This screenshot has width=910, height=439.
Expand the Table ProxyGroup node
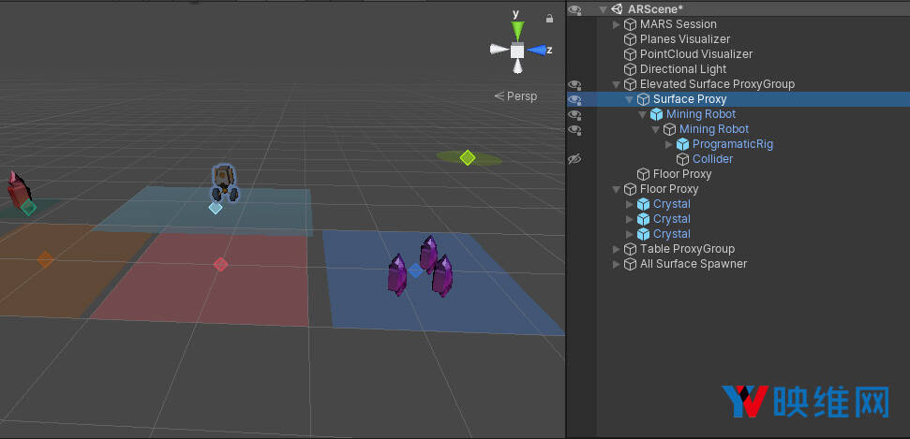[x=616, y=249]
